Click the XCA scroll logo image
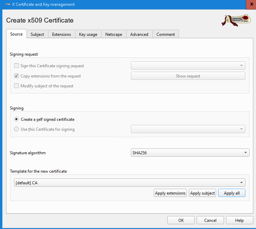 pyautogui.click(x=235, y=21)
